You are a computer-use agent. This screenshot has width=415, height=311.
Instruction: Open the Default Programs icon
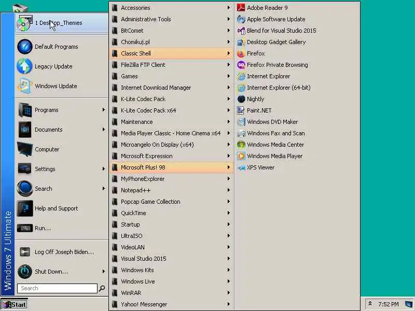click(x=24, y=47)
